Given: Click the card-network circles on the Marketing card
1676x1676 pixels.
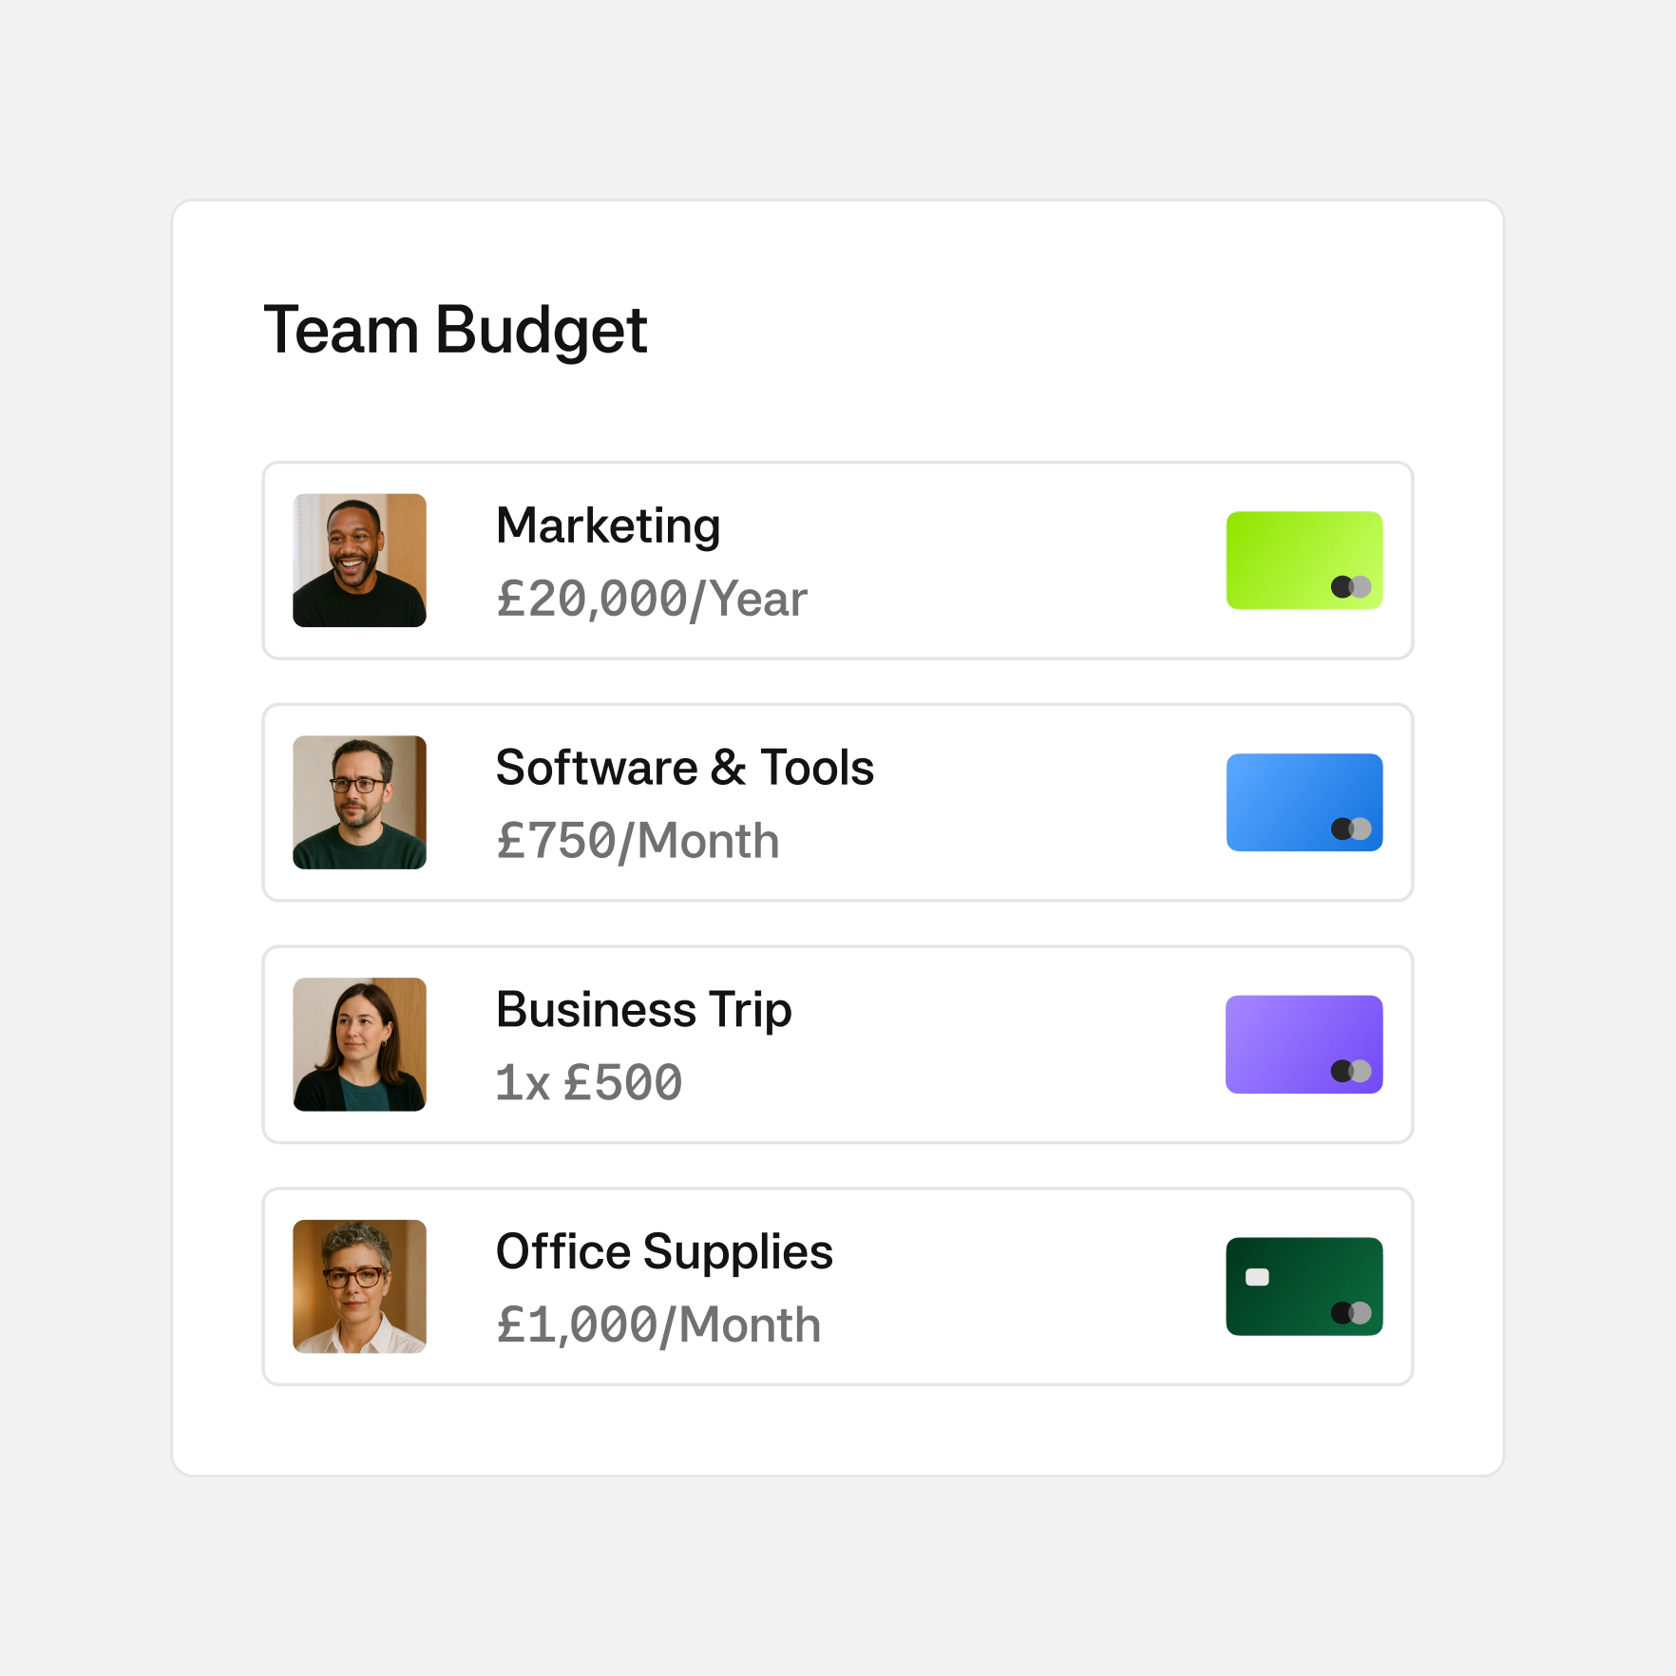Looking at the screenshot, I should click(x=1351, y=587).
